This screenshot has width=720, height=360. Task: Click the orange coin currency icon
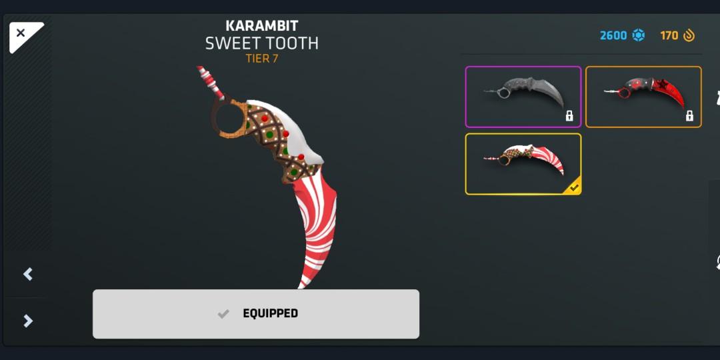(689, 35)
